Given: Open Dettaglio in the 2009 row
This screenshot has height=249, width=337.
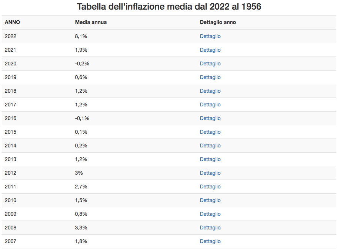Looking at the screenshot, I should pos(210,214).
